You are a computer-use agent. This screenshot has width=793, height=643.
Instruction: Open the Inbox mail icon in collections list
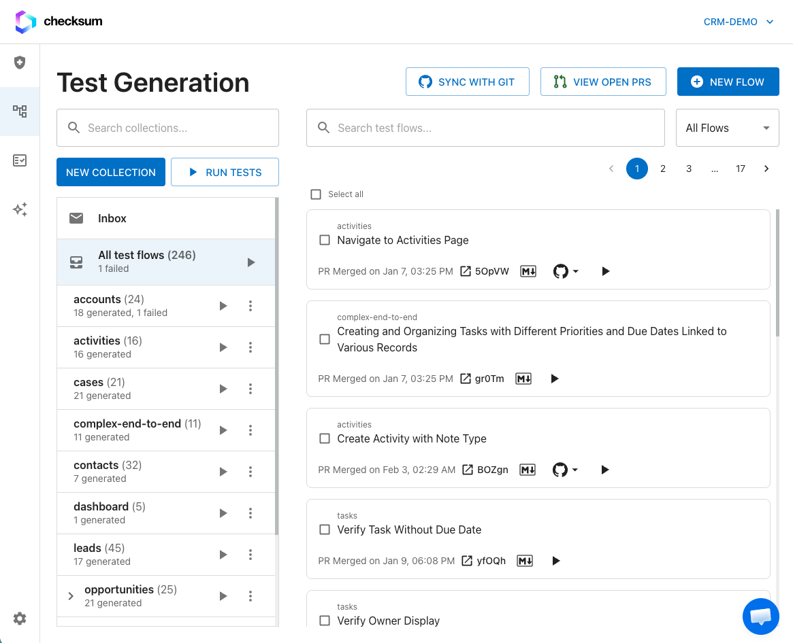click(x=76, y=218)
